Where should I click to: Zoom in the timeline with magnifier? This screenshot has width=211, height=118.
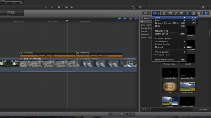tap(127, 114)
